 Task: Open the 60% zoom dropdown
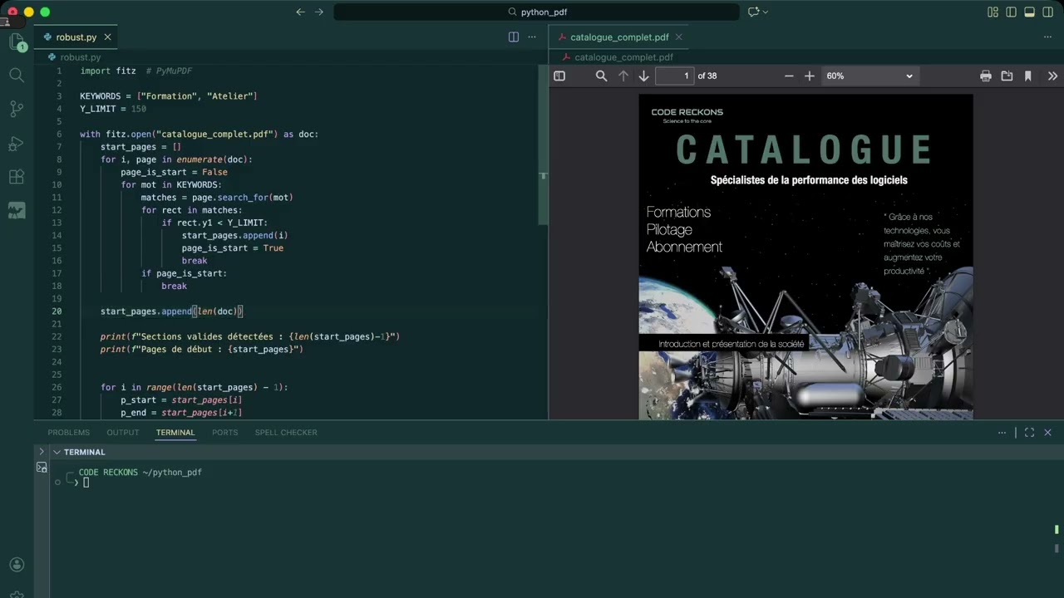[x=869, y=76]
